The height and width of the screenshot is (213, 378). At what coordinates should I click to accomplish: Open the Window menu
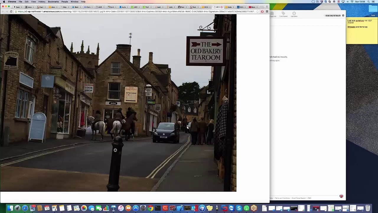[x=74, y=2]
